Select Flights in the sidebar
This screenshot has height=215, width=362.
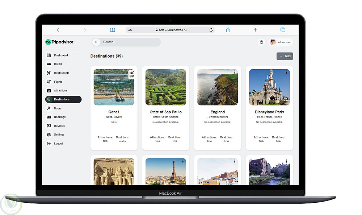(x=63, y=82)
